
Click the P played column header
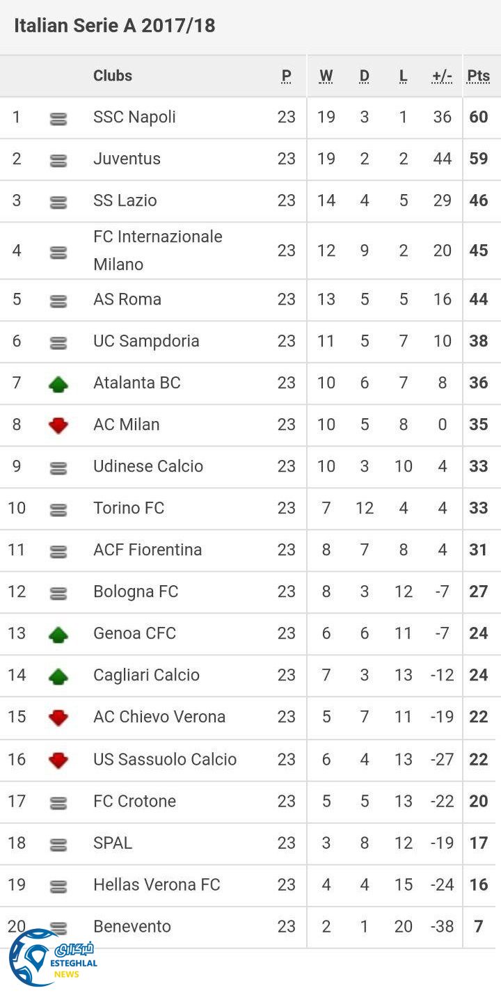pos(286,76)
